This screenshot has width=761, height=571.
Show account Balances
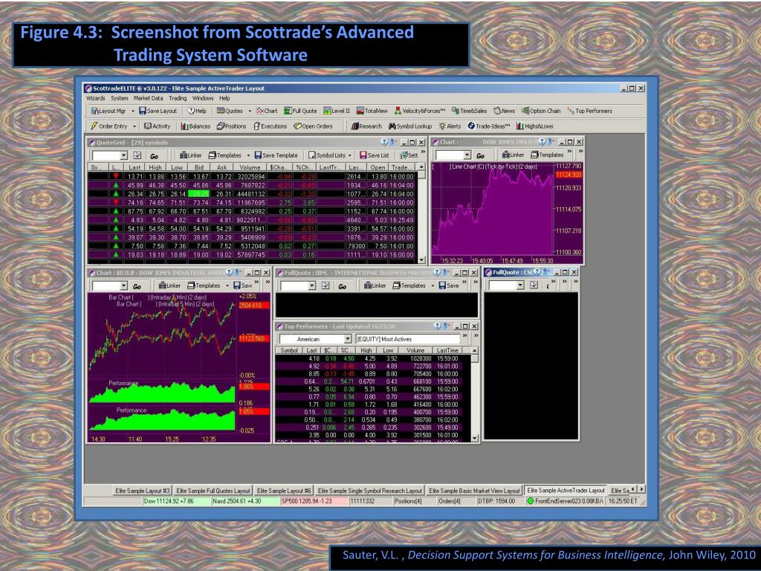point(195,126)
